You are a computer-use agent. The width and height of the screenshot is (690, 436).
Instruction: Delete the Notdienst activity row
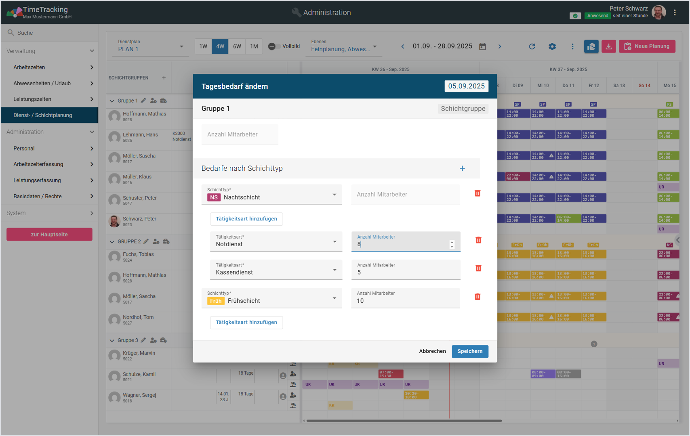[478, 240]
